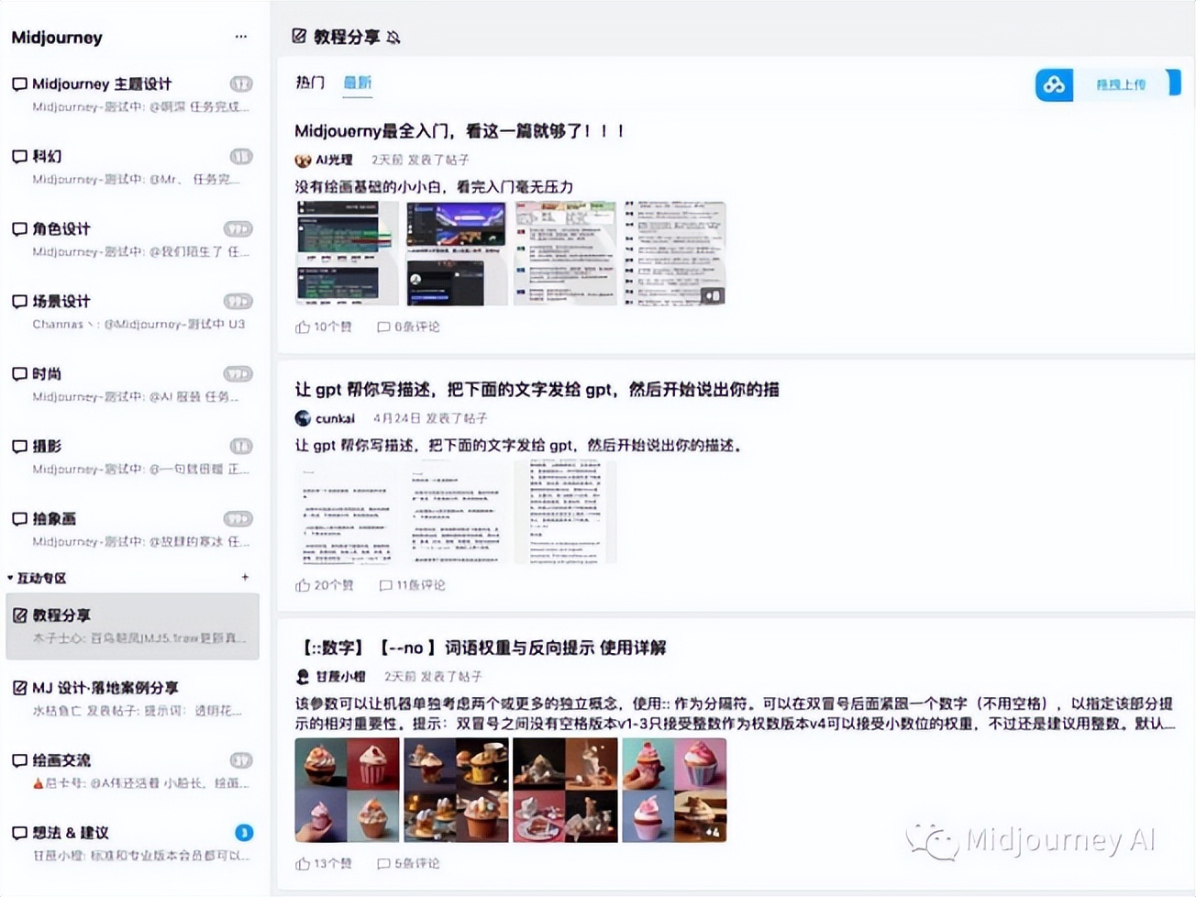Switch to the 热门 tab

pyautogui.click(x=310, y=83)
